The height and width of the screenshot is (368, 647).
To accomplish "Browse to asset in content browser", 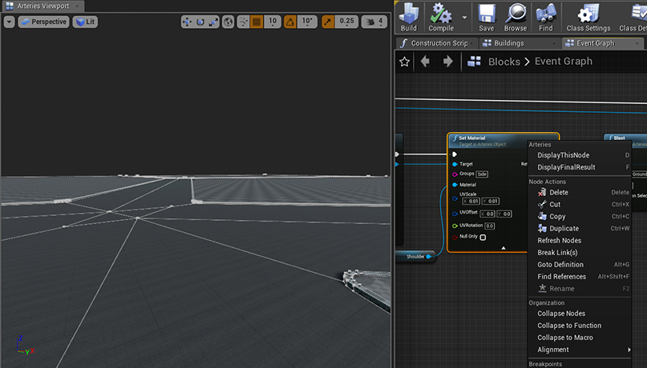I will (x=516, y=17).
